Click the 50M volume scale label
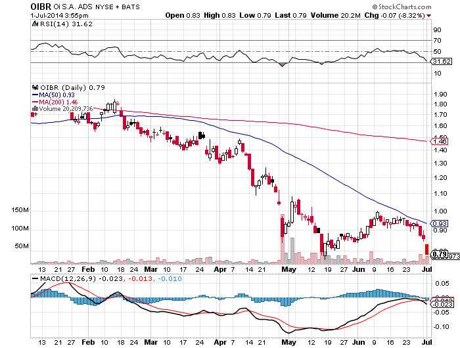This screenshot has height=348, width=460. coord(22,246)
